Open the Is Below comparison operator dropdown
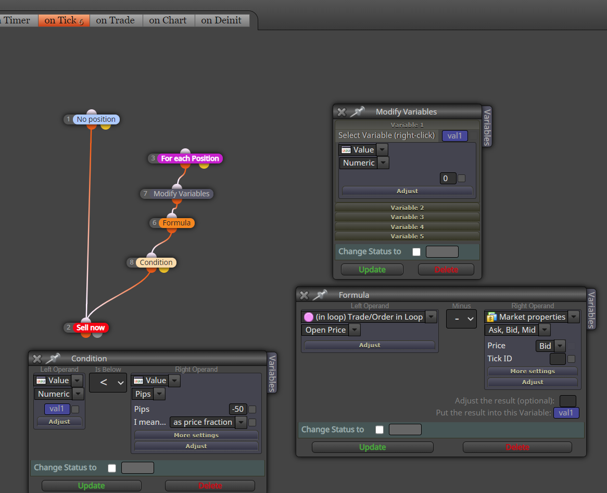 [x=108, y=383]
